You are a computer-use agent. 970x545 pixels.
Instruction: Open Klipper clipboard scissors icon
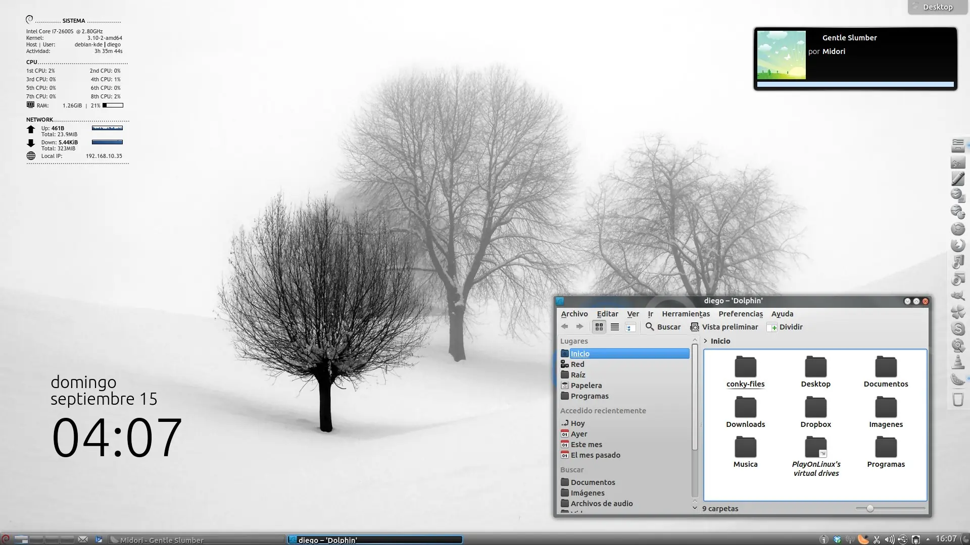(877, 539)
